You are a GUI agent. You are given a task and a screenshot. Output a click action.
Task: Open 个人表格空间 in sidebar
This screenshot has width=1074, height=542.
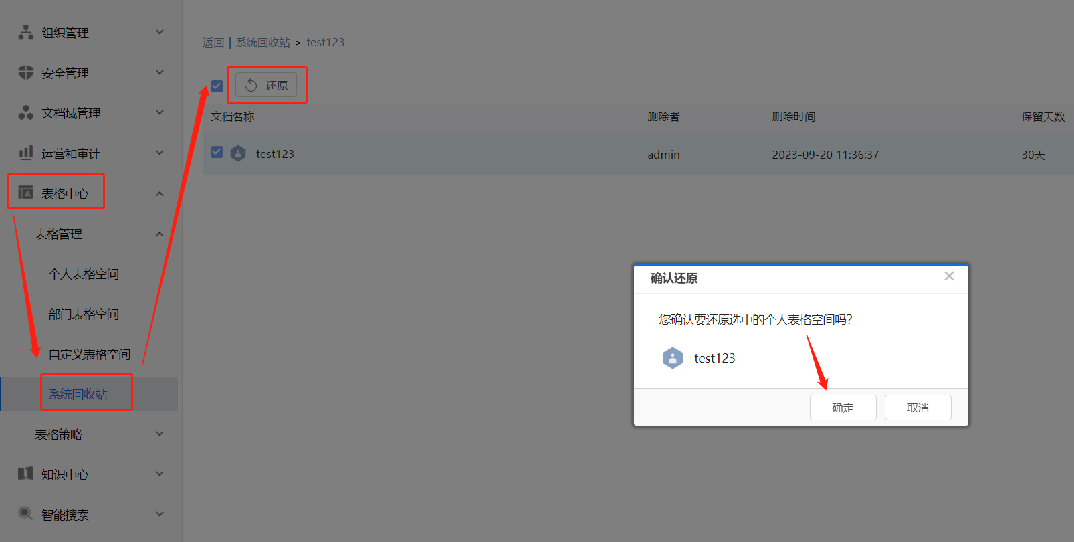point(84,274)
